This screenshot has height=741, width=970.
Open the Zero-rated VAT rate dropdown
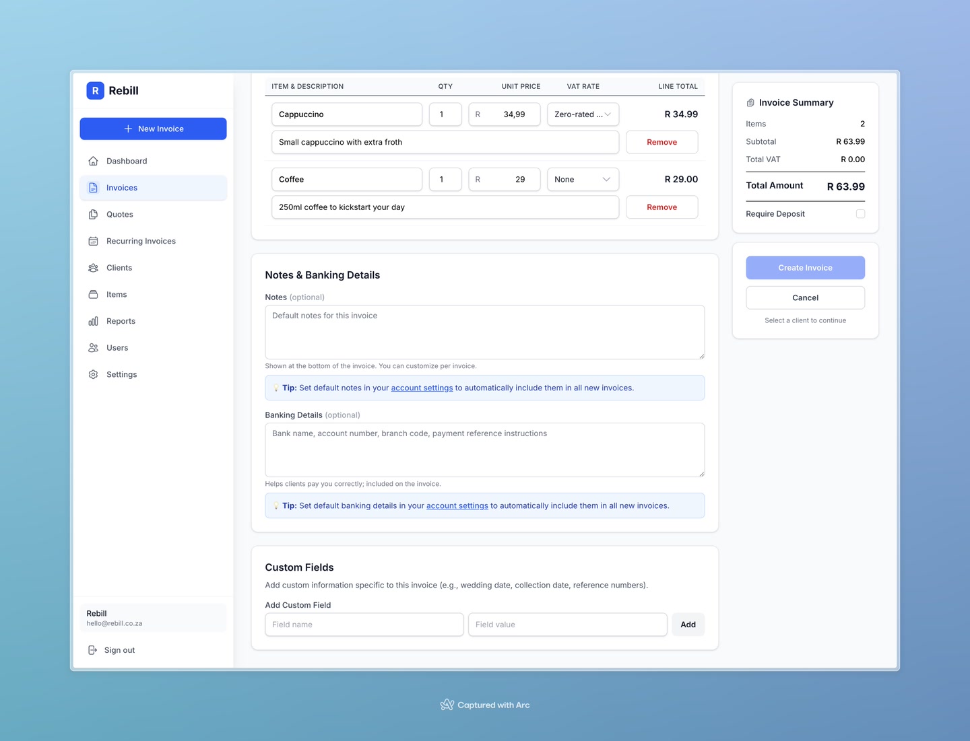(582, 114)
